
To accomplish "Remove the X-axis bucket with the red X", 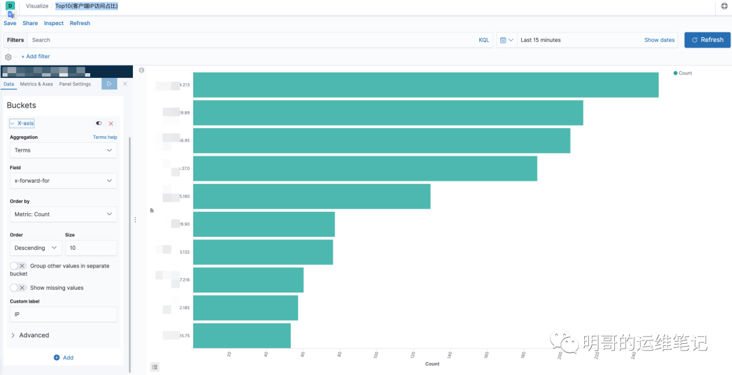I will click(x=111, y=123).
